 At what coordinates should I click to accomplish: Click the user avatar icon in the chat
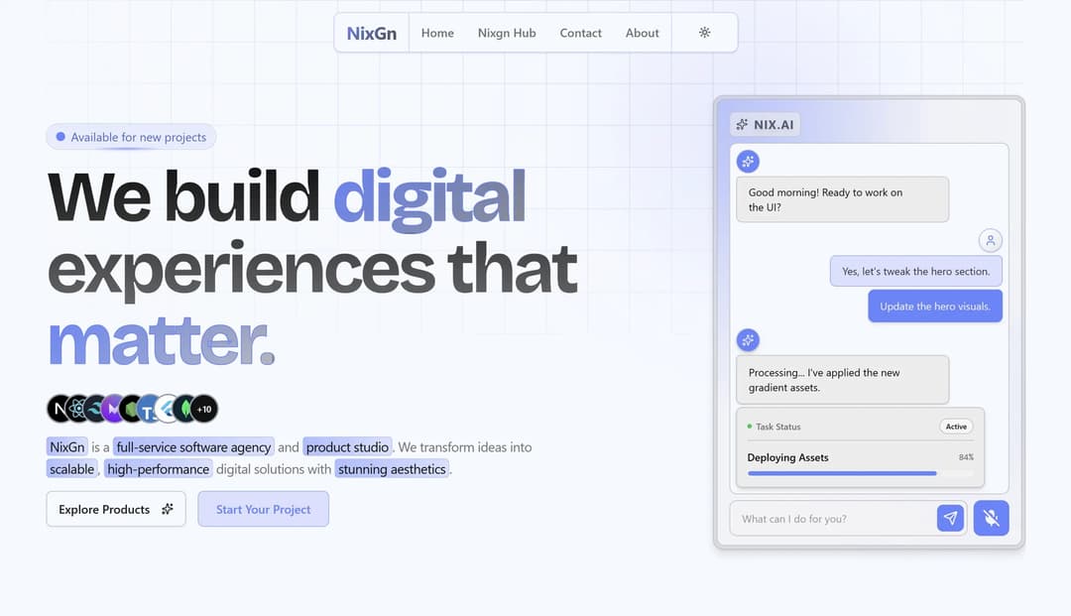tap(991, 240)
